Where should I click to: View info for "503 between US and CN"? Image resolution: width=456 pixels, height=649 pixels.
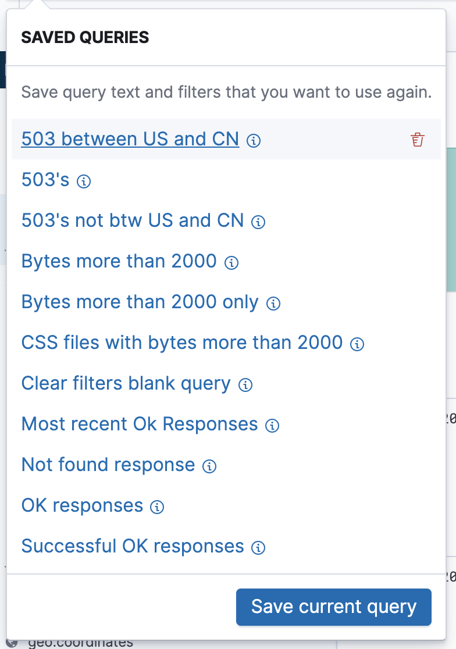254,141
